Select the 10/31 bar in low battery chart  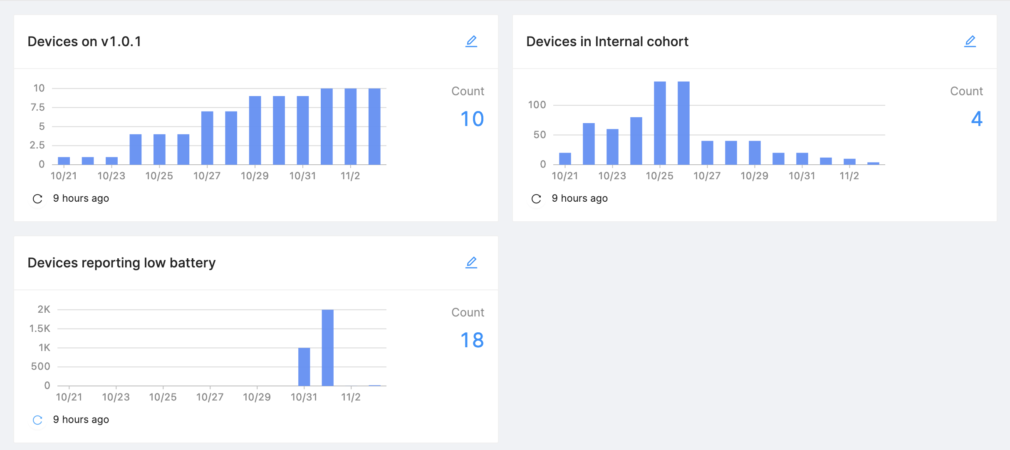pos(304,367)
